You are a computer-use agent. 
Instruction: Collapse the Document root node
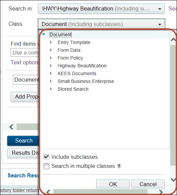click(44, 35)
